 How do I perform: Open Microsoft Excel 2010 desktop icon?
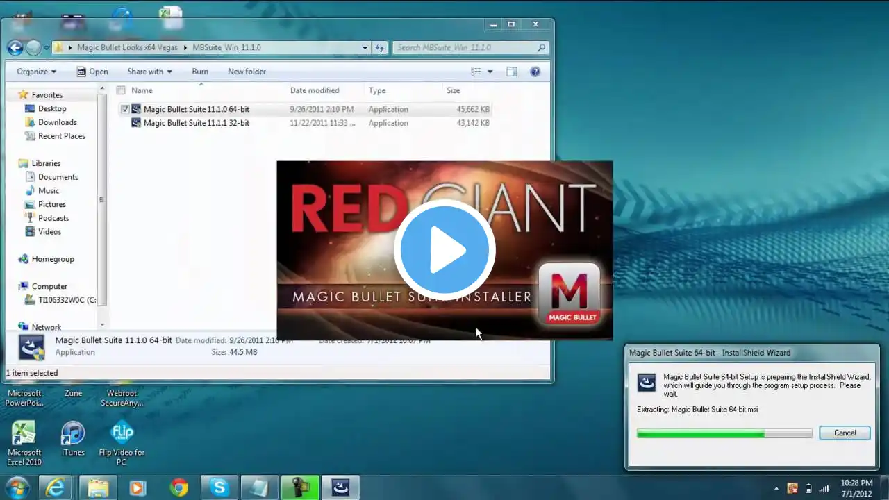pyautogui.click(x=24, y=439)
